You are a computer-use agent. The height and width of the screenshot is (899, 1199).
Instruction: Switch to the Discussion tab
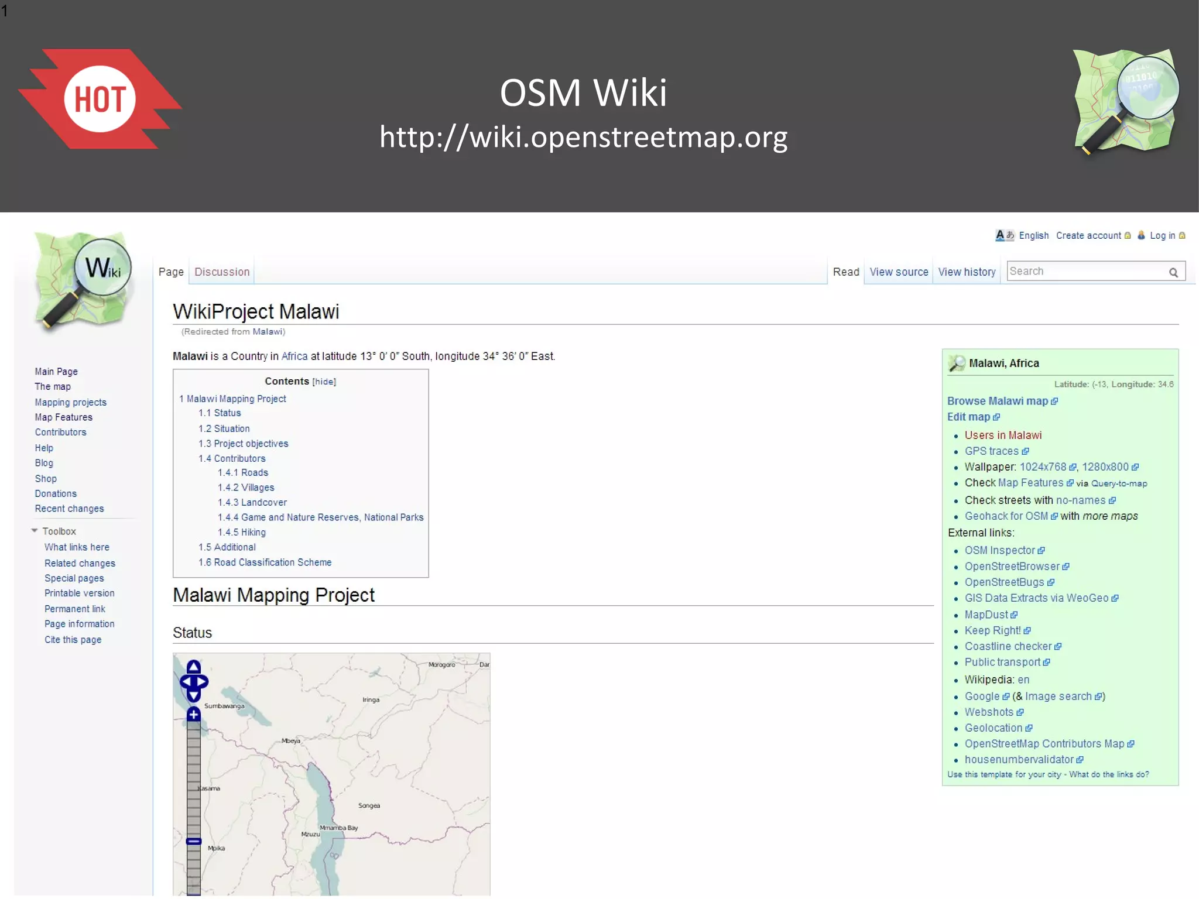[222, 272]
